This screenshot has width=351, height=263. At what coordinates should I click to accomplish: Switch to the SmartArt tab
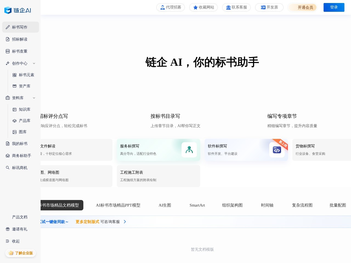[x=197, y=205]
